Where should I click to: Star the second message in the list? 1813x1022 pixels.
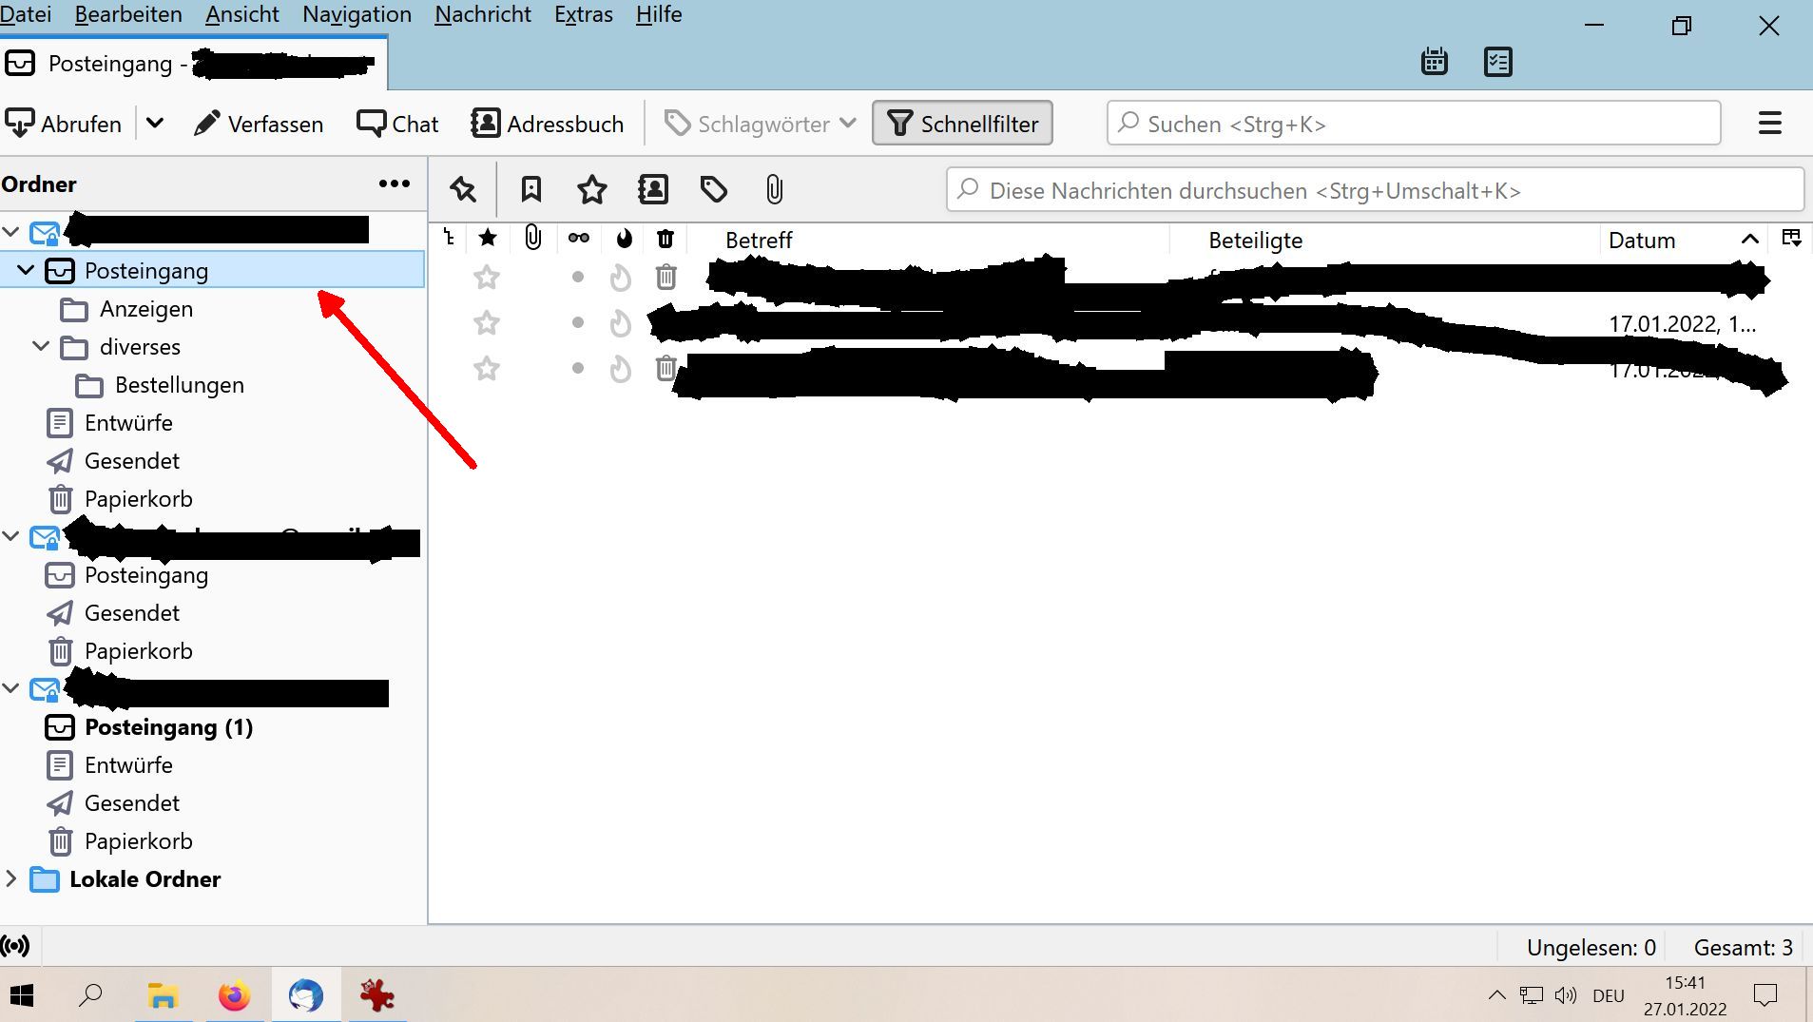click(x=486, y=322)
